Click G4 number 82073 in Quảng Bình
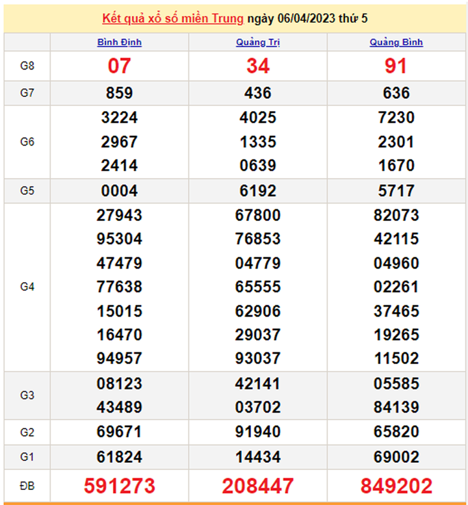 pyautogui.click(x=396, y=215)
